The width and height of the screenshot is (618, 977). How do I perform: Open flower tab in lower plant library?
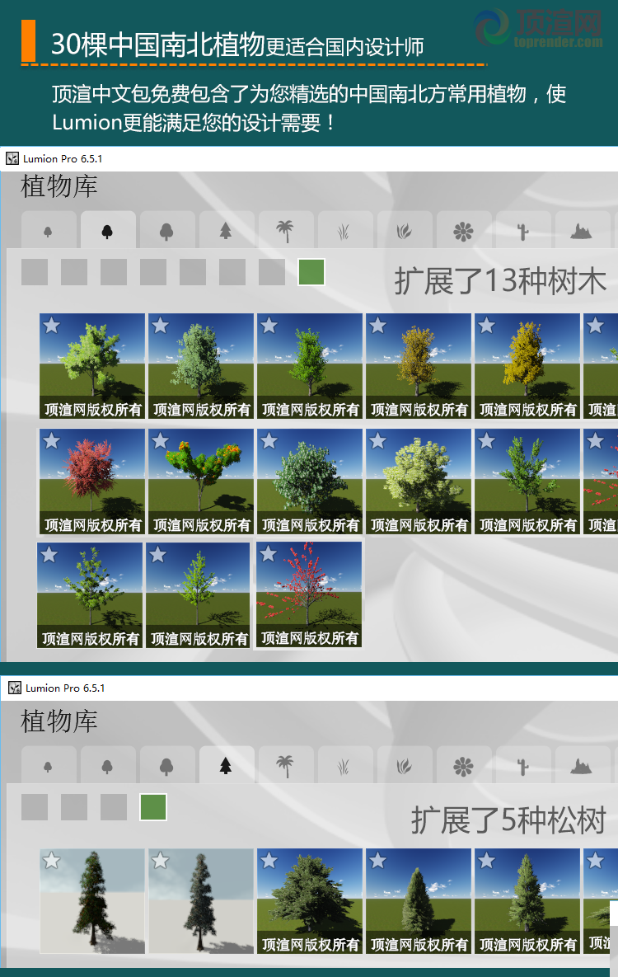coord(463,765)
